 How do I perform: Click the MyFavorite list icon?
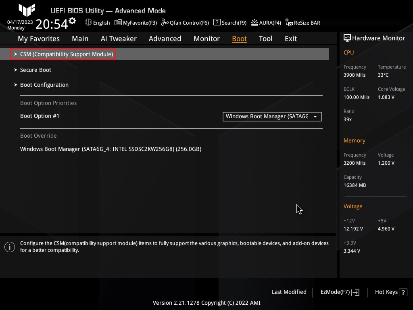(x=118, y=23)
